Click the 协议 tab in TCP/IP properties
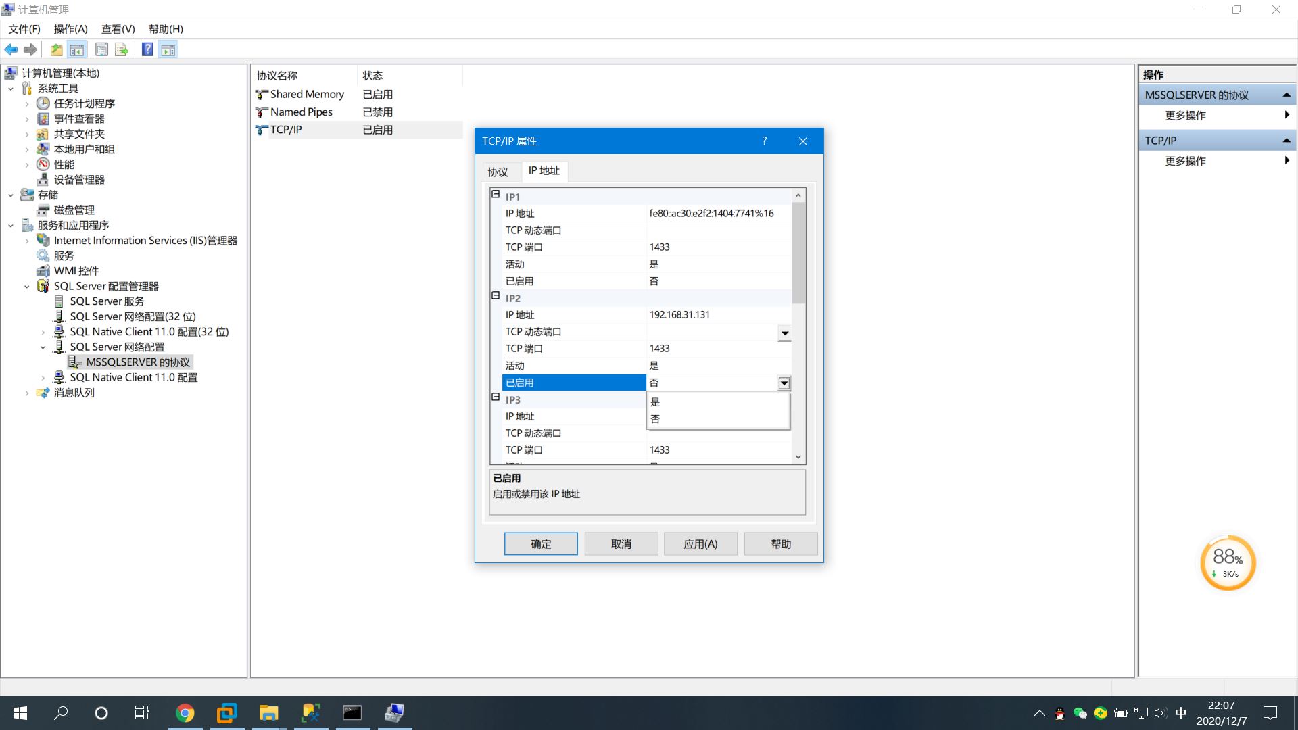This screenshot has height=730, width=1298. click(x=499, y=171)
